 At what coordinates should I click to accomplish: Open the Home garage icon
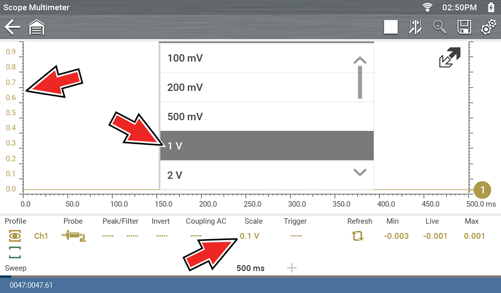pos(37,27)
